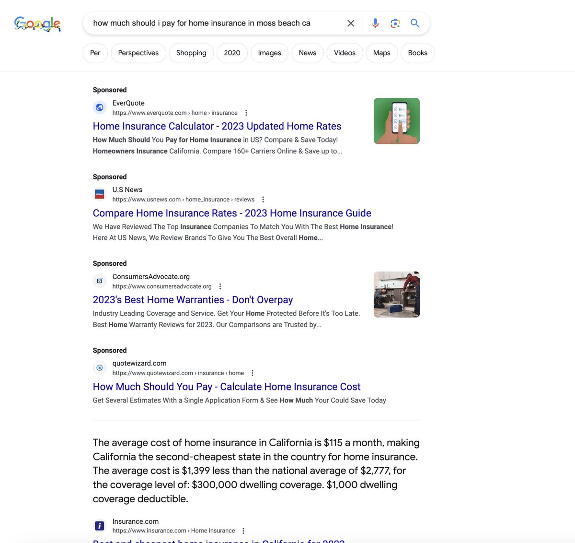Open the three-dot menu for the U.S News ad
This screenshot has width=575, height=543.
tap(263, 200)
